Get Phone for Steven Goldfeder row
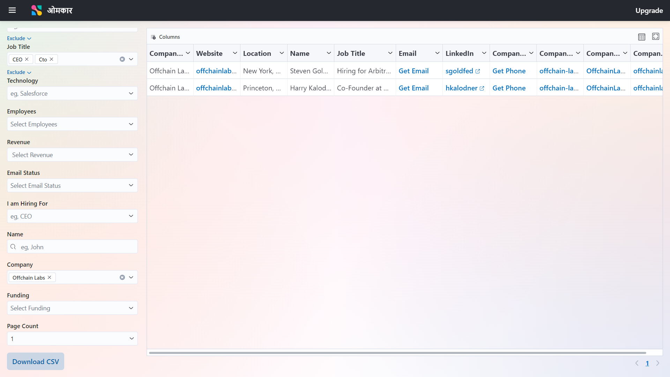Viewport: 670px width, 377px height. [509, 71]
